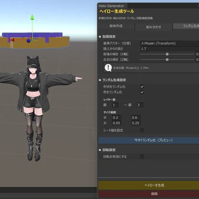Click 配置設定 section header

[x=109, y=37]
